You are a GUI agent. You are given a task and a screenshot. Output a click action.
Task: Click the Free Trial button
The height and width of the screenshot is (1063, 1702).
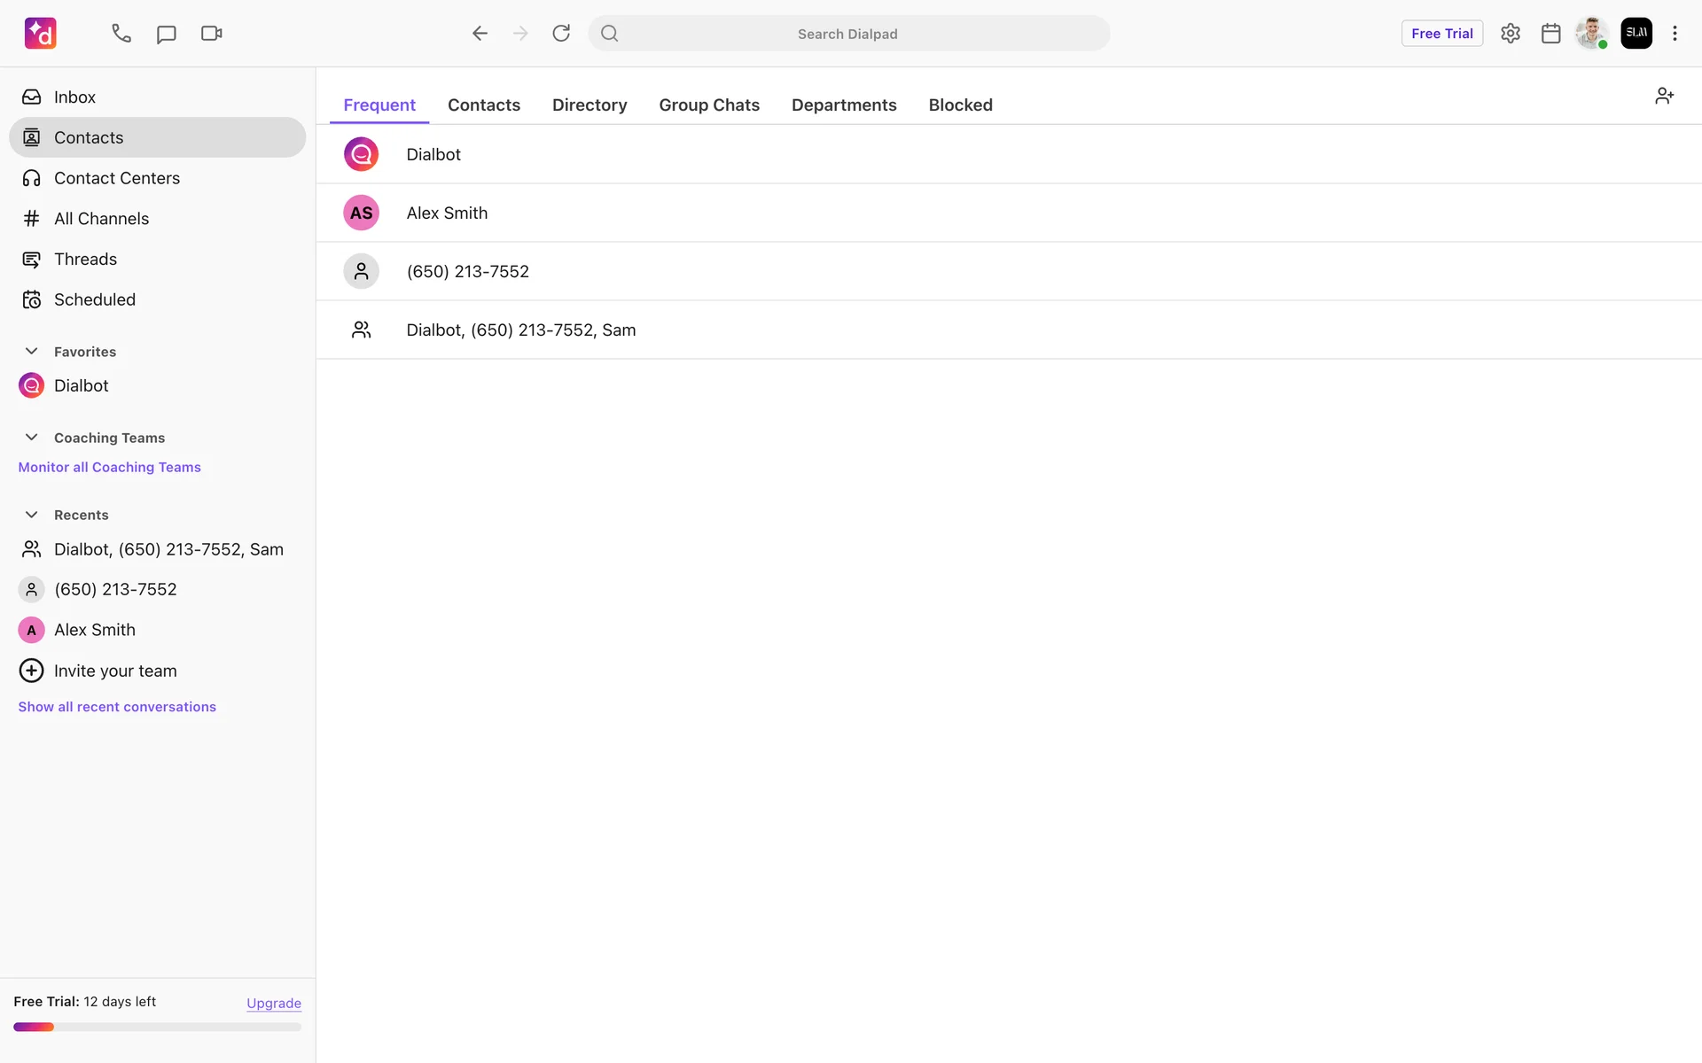coord(1441,34)
